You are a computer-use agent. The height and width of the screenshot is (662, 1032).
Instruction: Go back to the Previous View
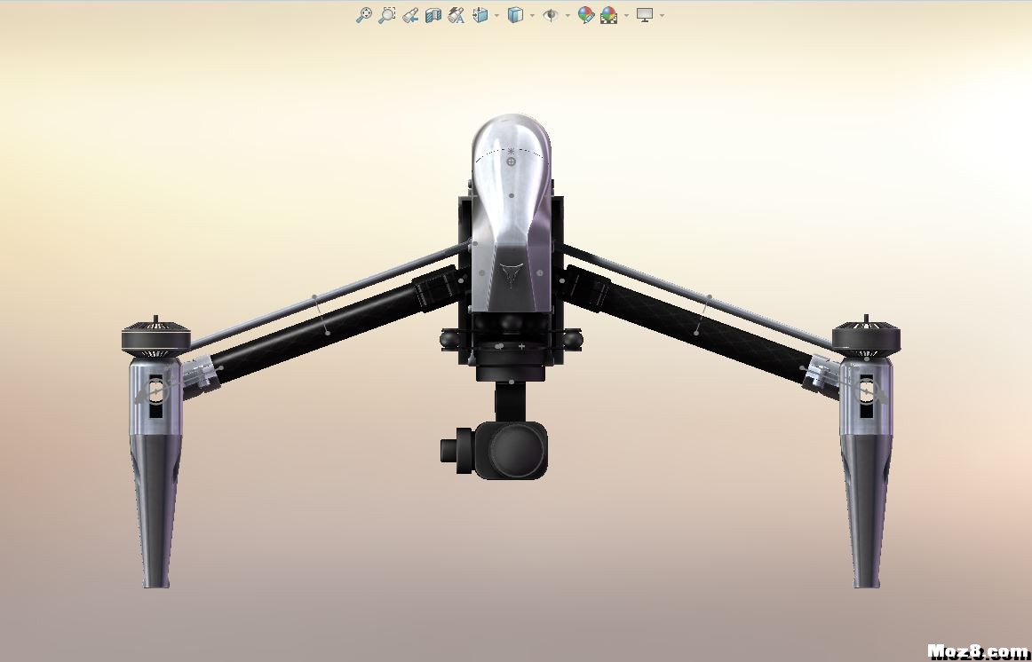[410, 14]
